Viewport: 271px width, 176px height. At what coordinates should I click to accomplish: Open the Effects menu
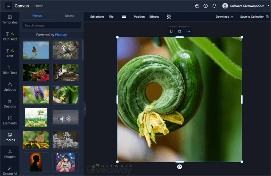(154, 17)
